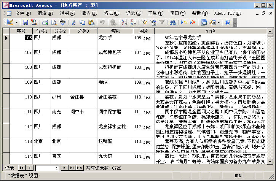This screenshot has height=181, width=276.
Task: Open the View dropdown arrow beside Design icon
Action: pos(16,22)
